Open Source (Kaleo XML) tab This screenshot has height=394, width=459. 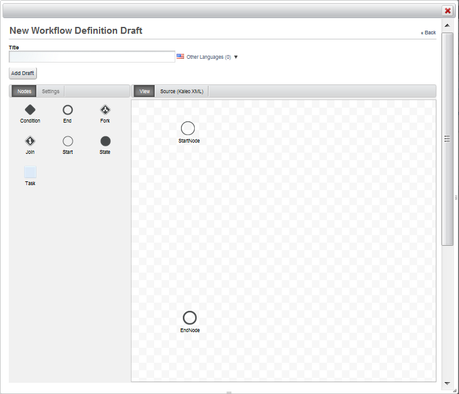[182, 91]
